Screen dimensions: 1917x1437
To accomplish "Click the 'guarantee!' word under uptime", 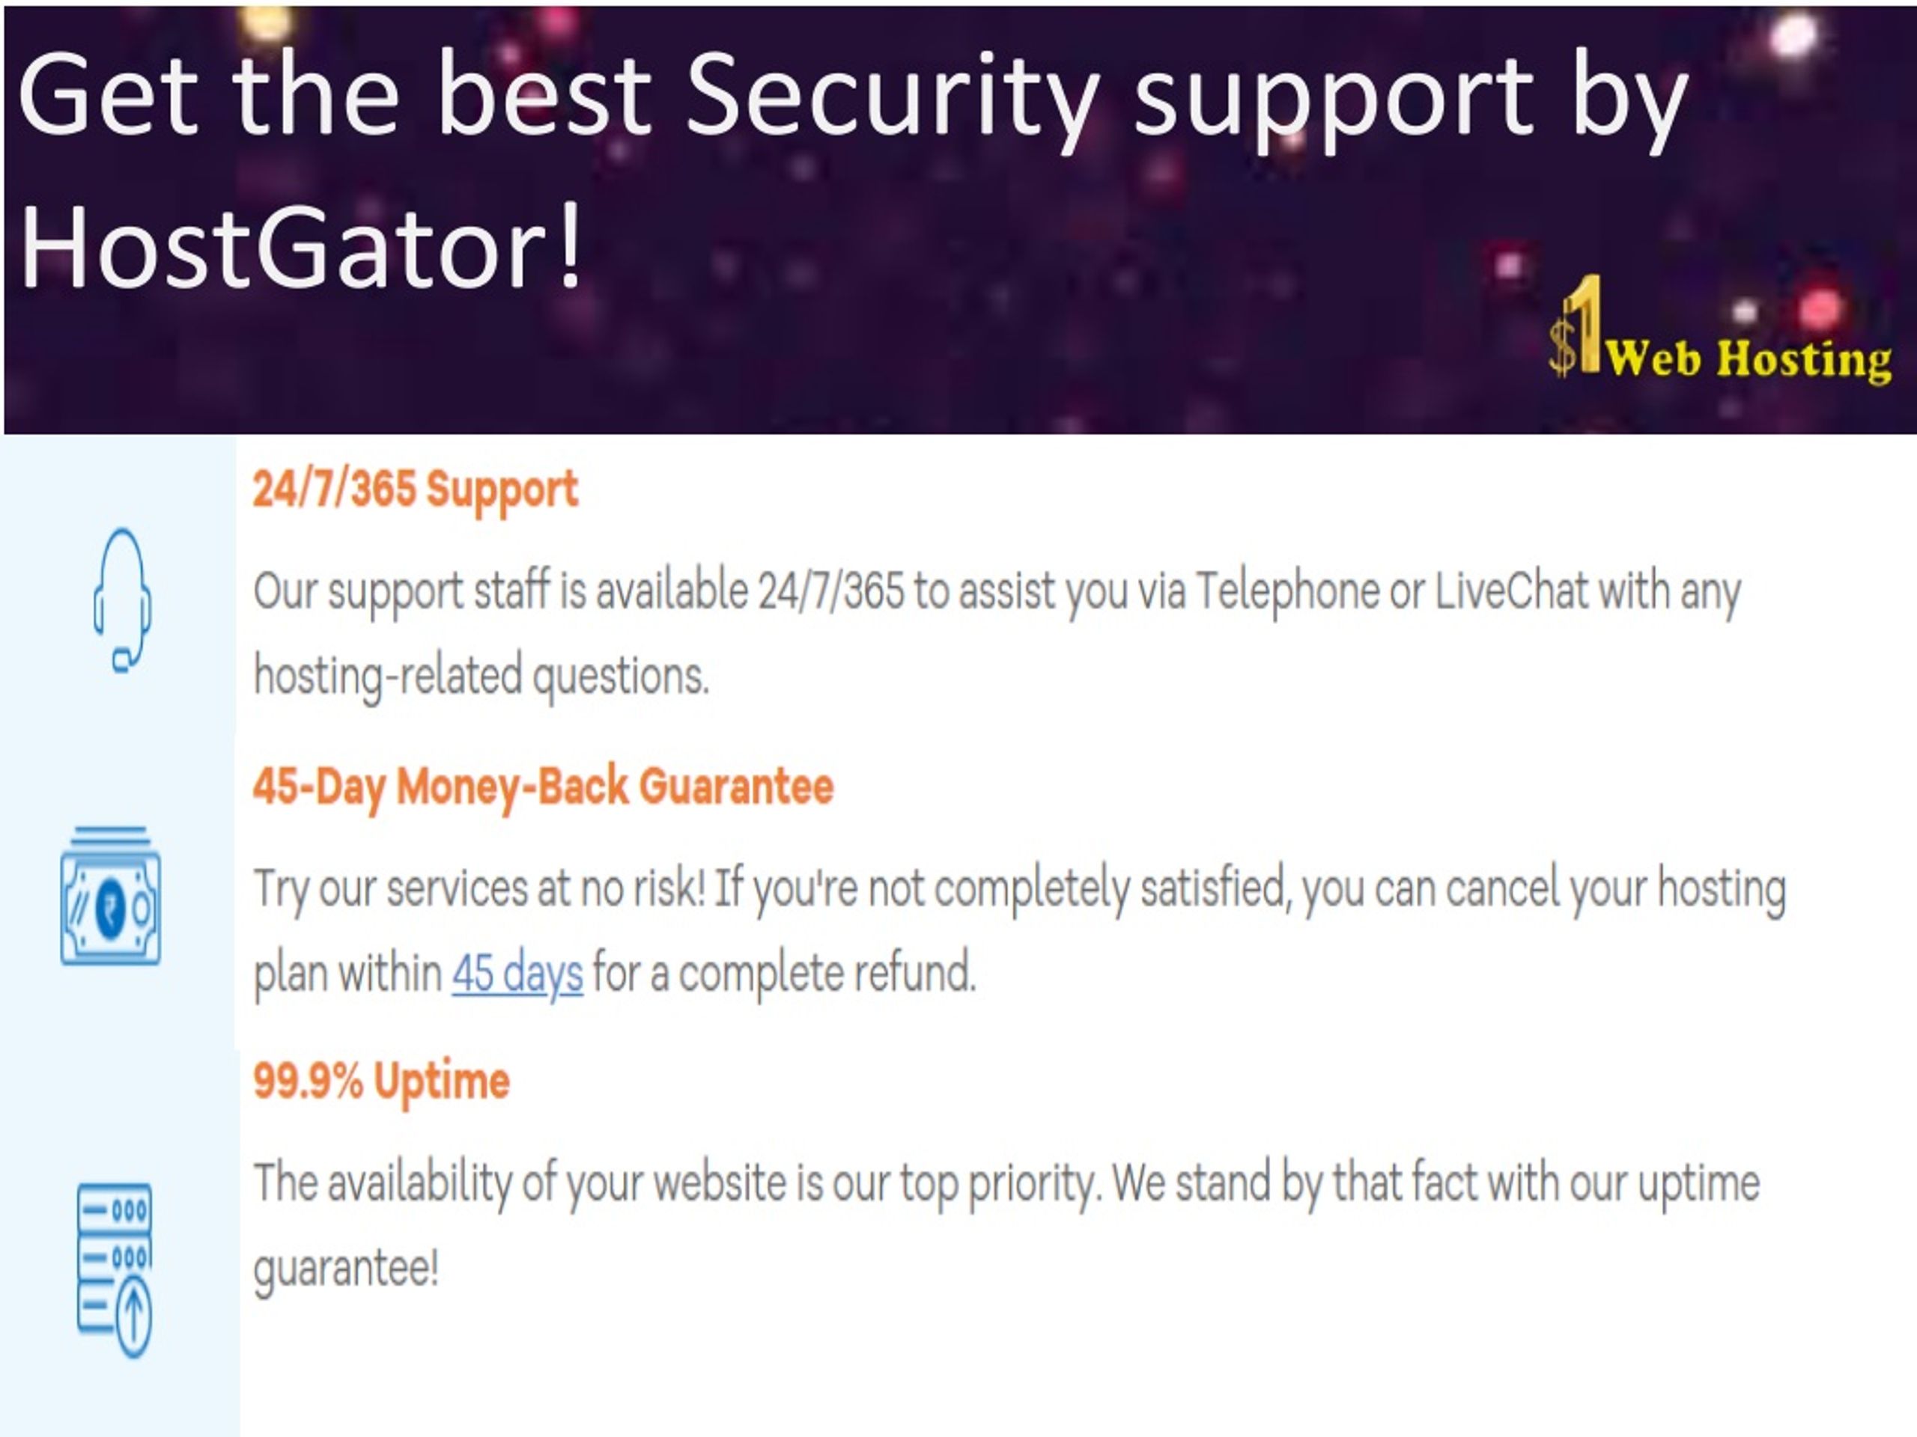I will click(x=346, y=1269).
